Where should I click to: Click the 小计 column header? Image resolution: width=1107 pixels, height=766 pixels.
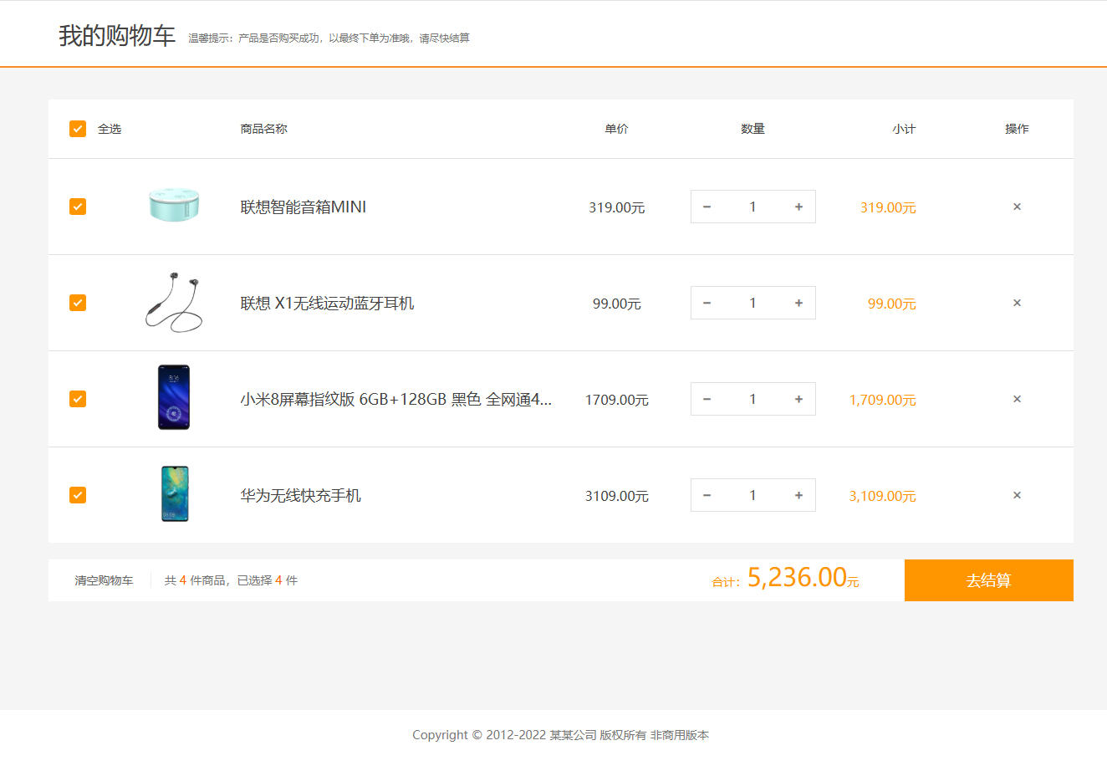tap(904, 129)
